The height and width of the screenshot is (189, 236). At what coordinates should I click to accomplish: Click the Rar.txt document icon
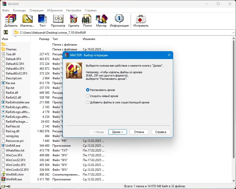pyautogui.click(x=3, y=88)
